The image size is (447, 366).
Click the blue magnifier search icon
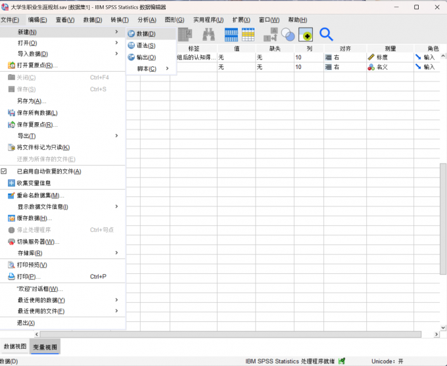coord(326,34)
